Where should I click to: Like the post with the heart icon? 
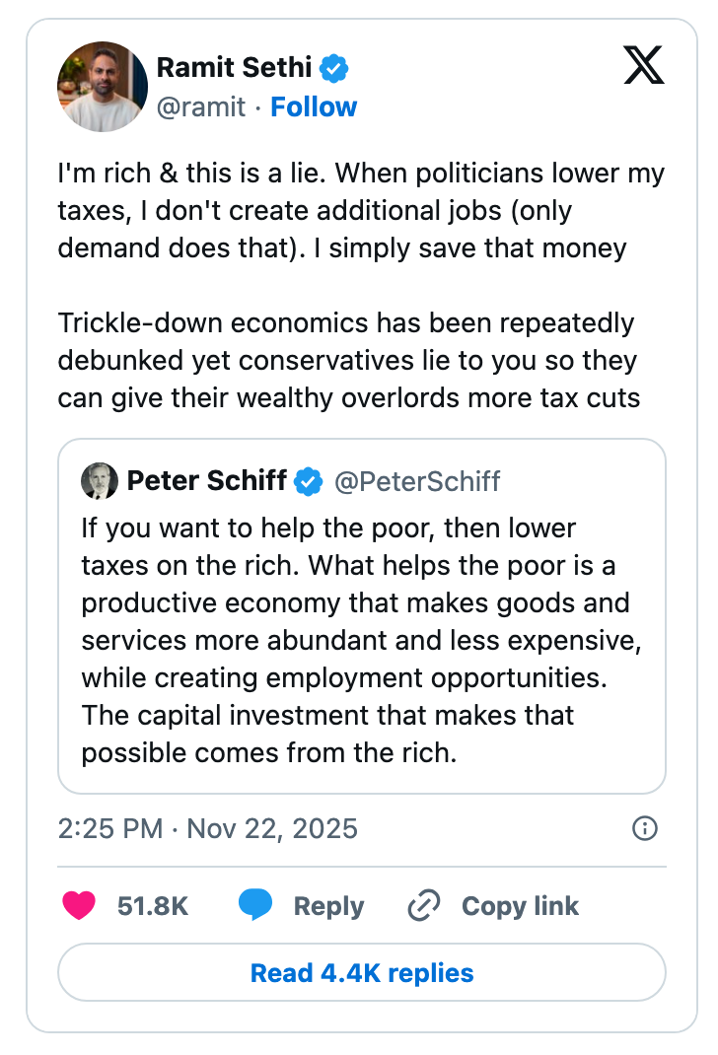pos(76,905)
